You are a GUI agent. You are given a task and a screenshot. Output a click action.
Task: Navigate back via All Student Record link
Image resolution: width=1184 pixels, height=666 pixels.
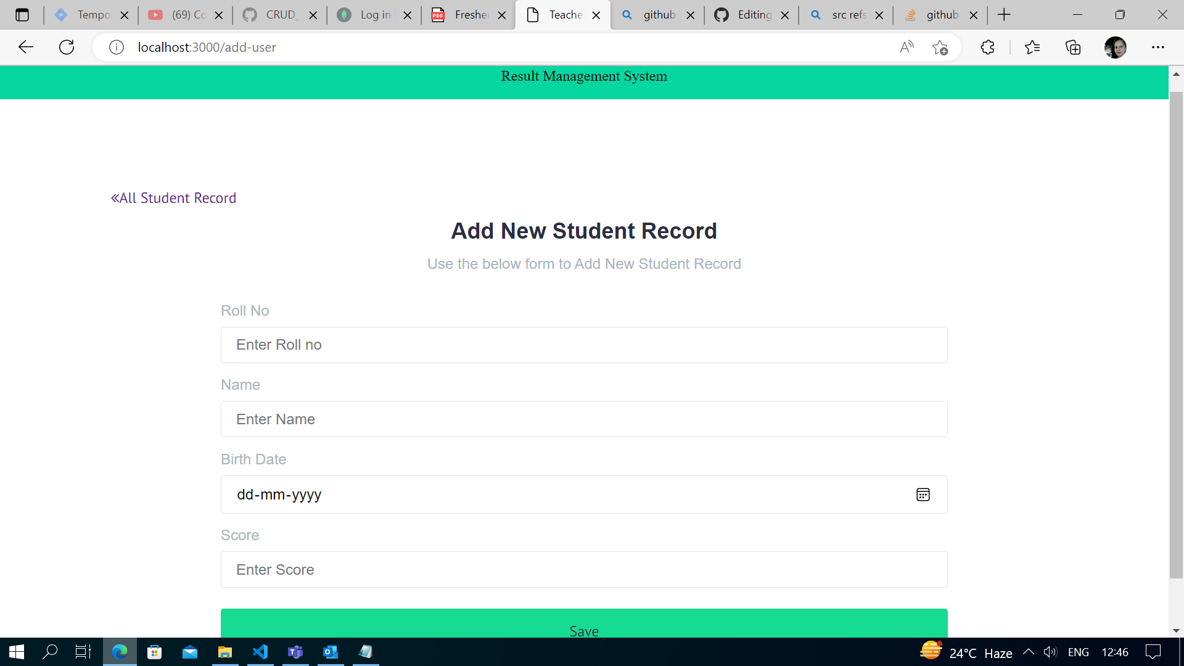tap(173, 198)
